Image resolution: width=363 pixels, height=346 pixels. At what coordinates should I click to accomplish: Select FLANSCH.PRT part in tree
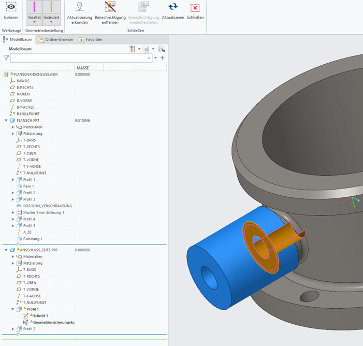click(28, 121)
